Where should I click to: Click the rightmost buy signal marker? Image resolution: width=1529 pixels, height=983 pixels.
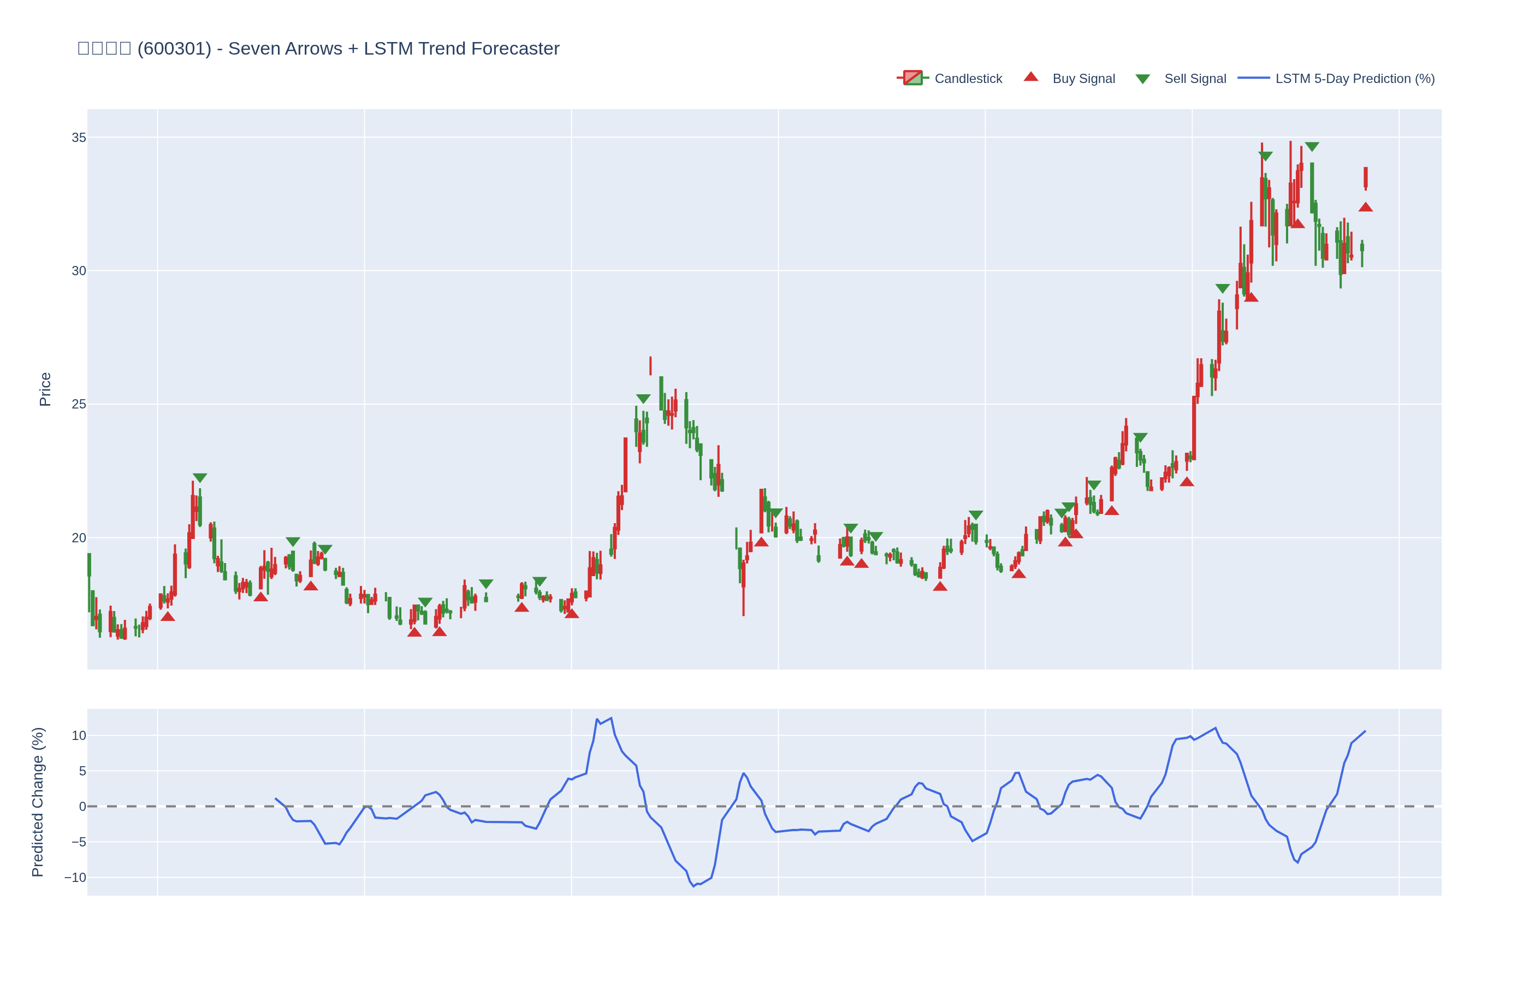pos(1365,208)
